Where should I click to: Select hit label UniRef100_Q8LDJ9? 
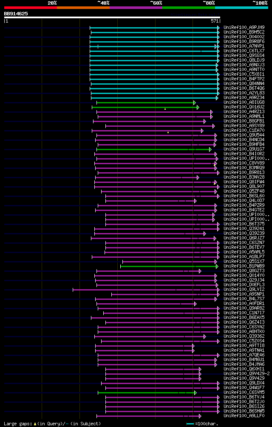[x=244, y=60]
